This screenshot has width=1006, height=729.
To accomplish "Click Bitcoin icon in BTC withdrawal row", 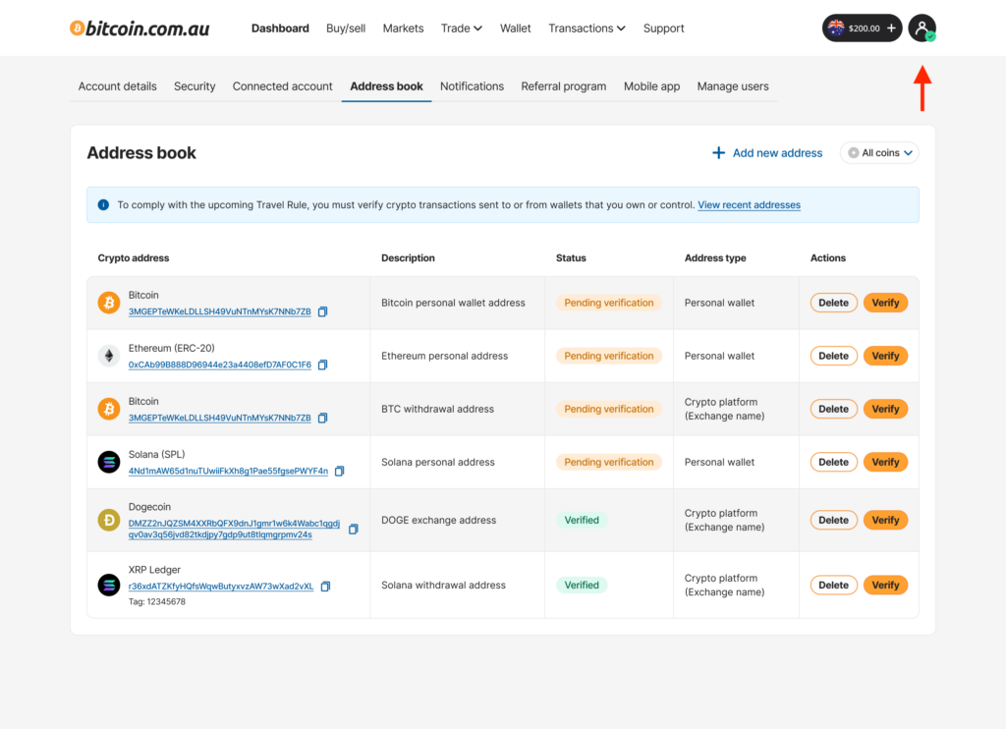I will pyautogui.click(x=109, y=409).
